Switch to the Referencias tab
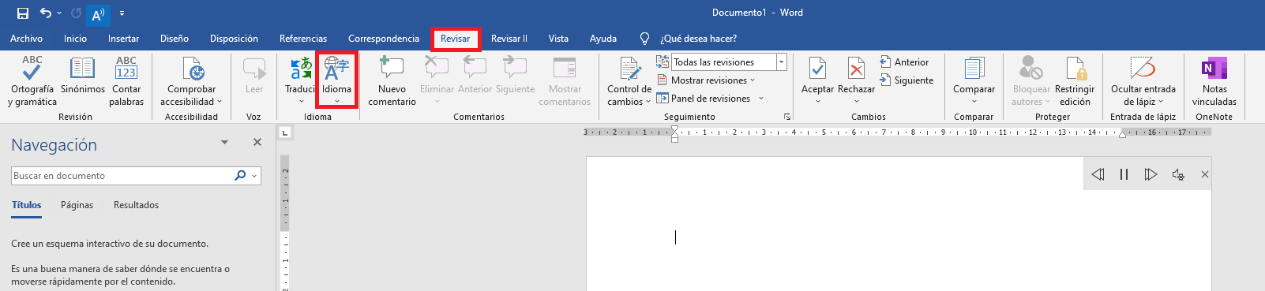This screenshot has height=291, width=1265. point(302,39)
